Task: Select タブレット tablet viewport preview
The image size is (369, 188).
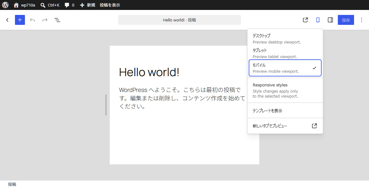Action: [x=285, y=53]
